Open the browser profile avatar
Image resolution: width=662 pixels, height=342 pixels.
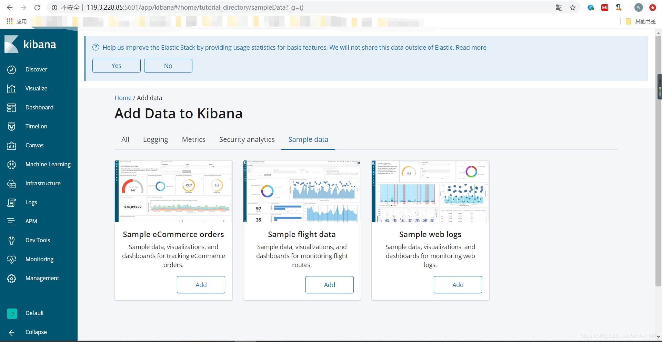(639, 8)
